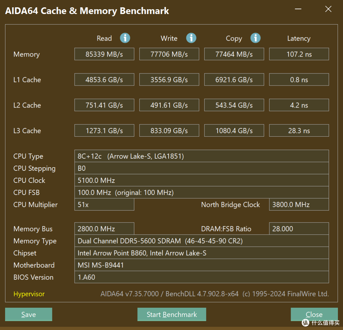Click L1 Cache Copy 6921.6 GB/s
343x330 pixels.
234,79
